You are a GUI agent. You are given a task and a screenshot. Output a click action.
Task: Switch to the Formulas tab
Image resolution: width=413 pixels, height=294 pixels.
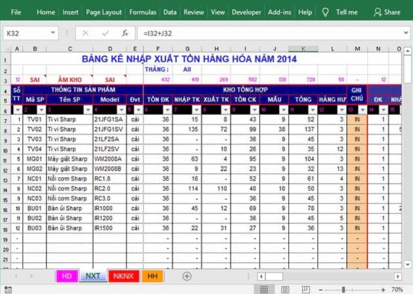[143, 12]
